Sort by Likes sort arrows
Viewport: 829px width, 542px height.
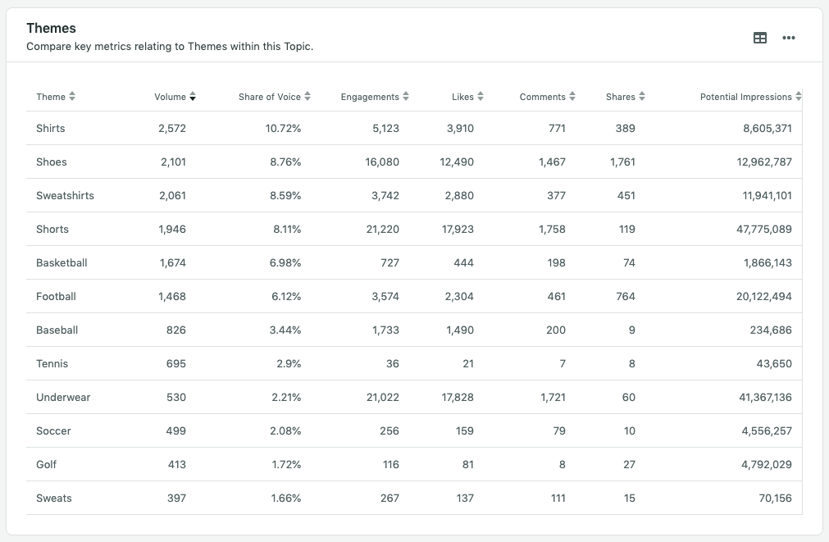tap(480, 96)
